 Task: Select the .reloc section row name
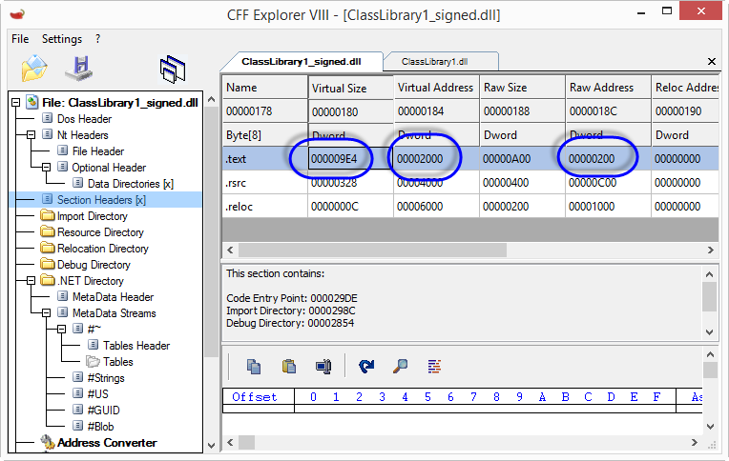tap(239, 207)
